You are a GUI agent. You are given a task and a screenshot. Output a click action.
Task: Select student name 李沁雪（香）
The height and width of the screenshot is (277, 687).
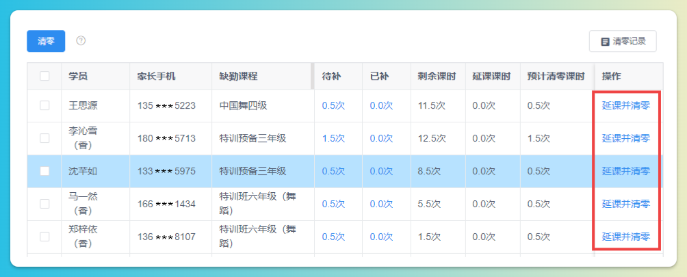83,138
